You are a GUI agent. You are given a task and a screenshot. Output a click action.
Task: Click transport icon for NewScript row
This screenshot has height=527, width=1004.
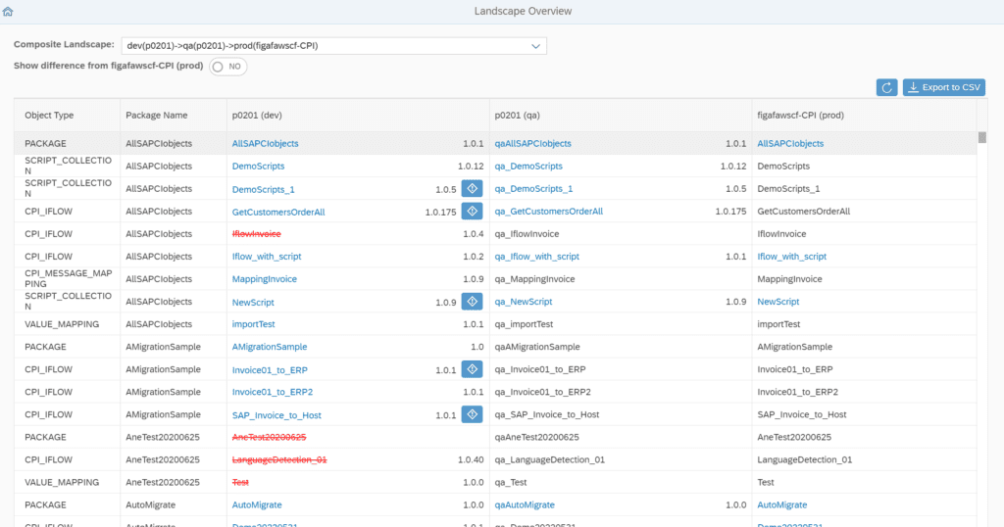[x=472, y=302]
